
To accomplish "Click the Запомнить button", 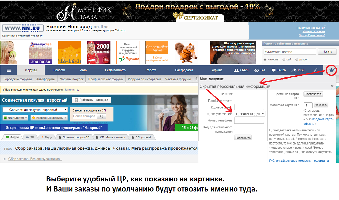I will click(243, 138).
